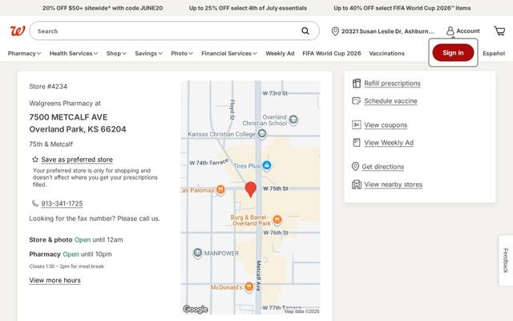Click the Schedule vaccine calendar icon
513x321 pixels.
coord(356,100)
